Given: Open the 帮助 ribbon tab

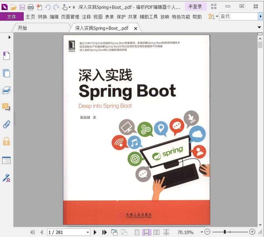Looking at the screenshot, I should pyautogui.click(x=197, y=17).
